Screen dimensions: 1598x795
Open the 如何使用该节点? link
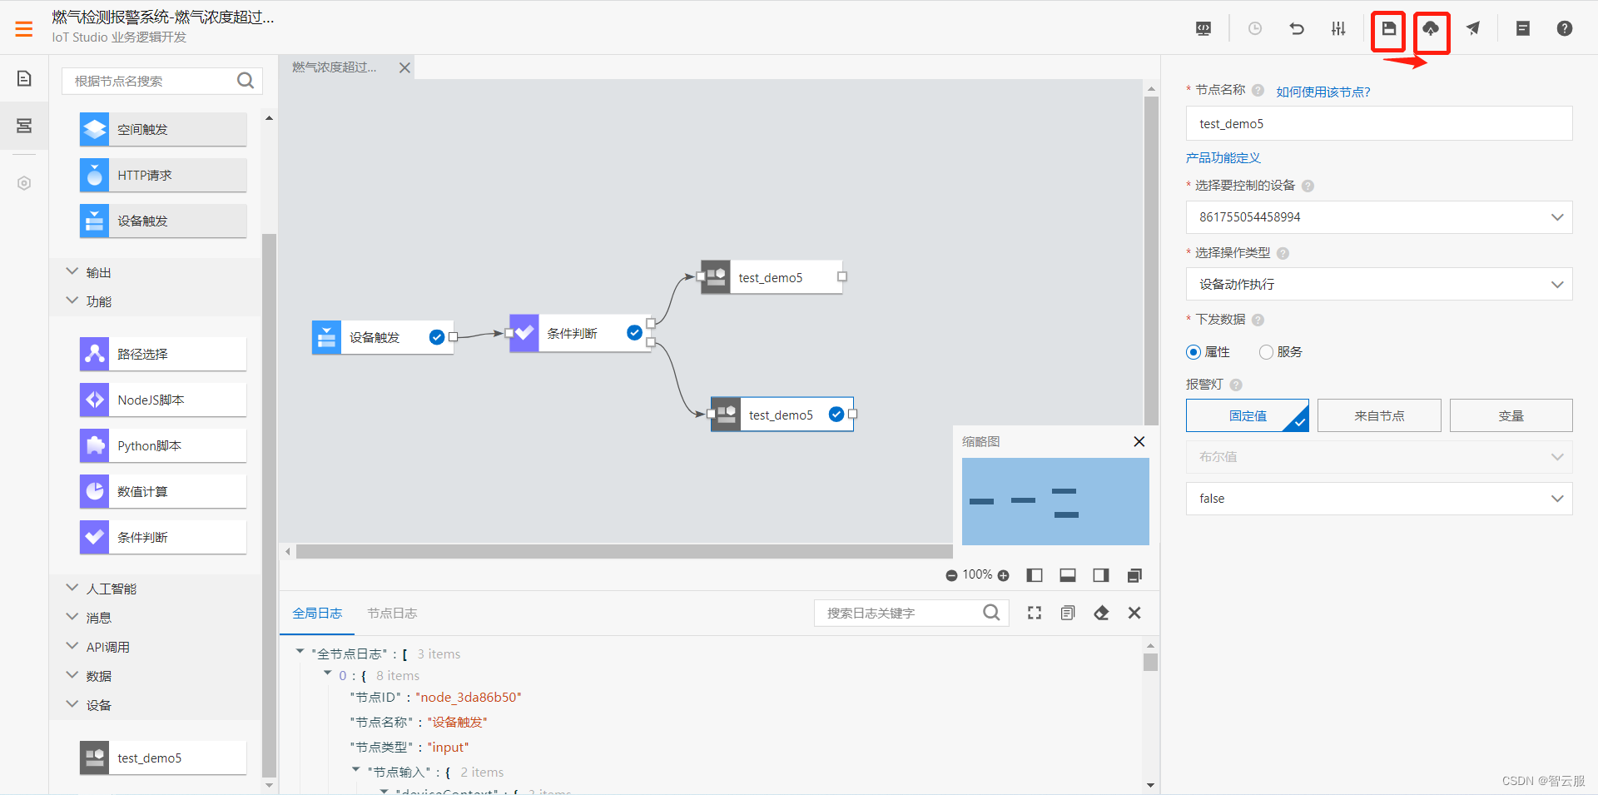[x=1323, y=92]
